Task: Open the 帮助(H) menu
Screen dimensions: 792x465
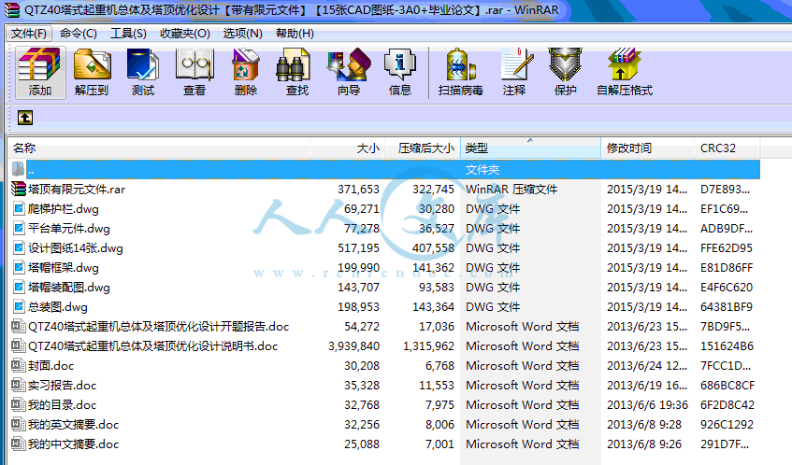Action: click(295, 34)
